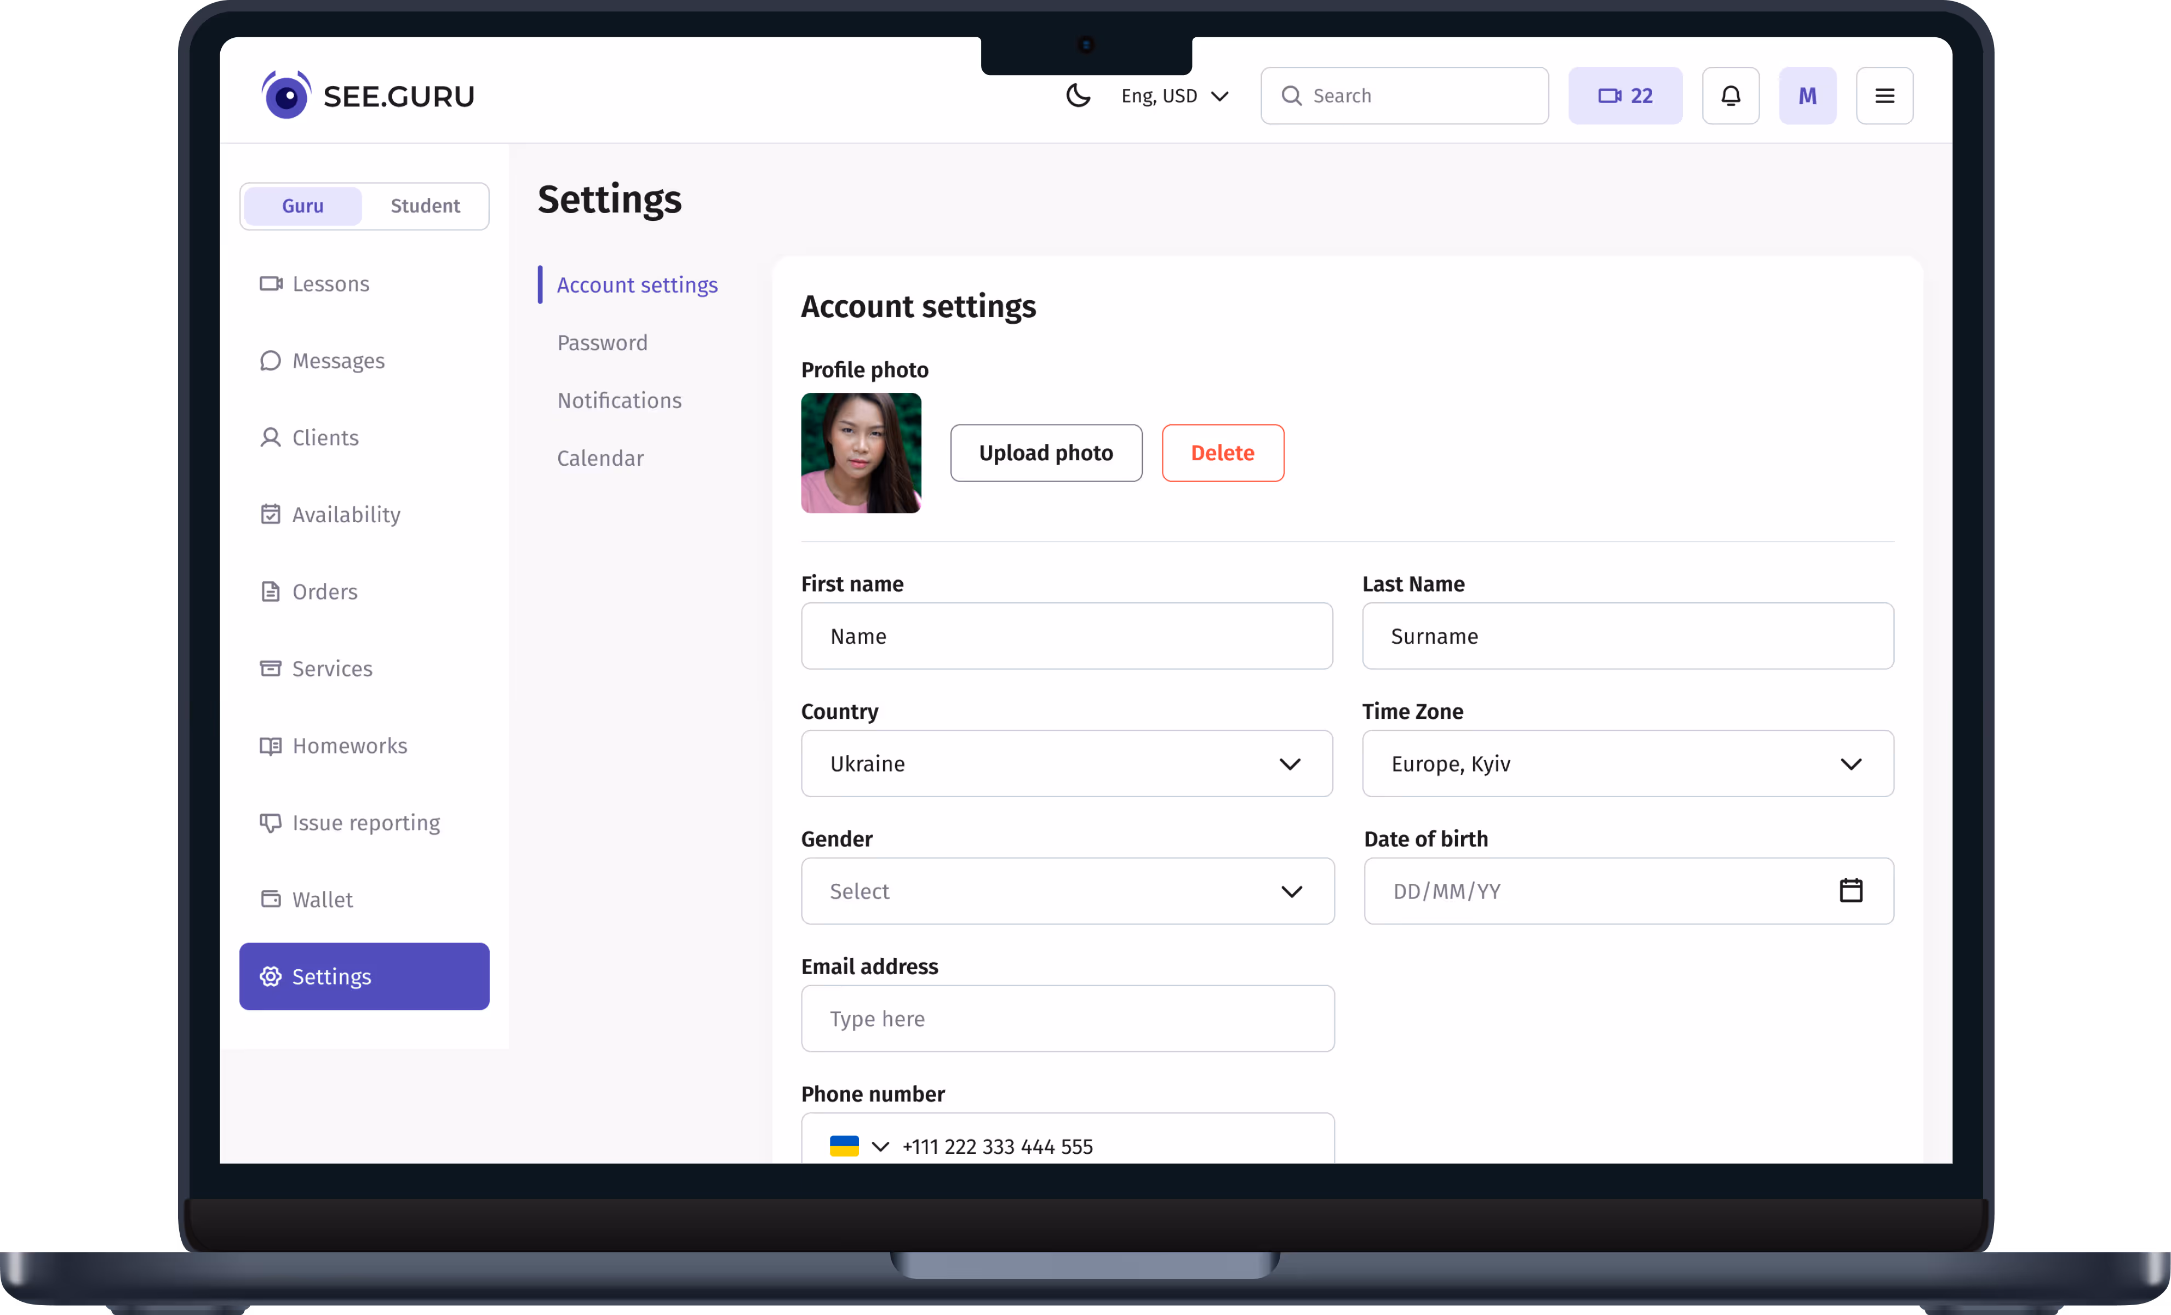Expand the Gender select dropdown
Screen dimensions: 2171x1315
(x=1066, y=890)
